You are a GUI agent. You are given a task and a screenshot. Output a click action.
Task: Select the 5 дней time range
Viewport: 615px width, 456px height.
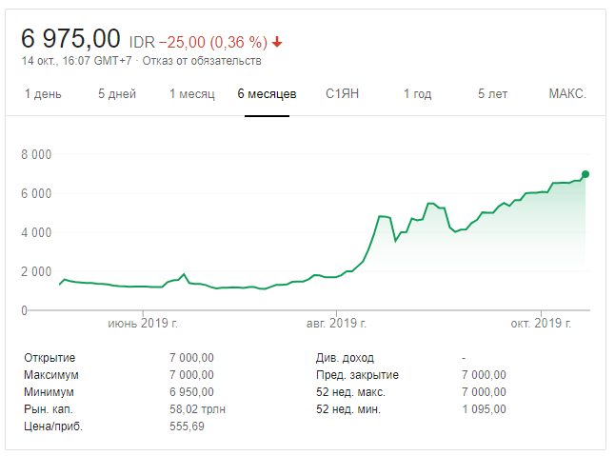116,94
